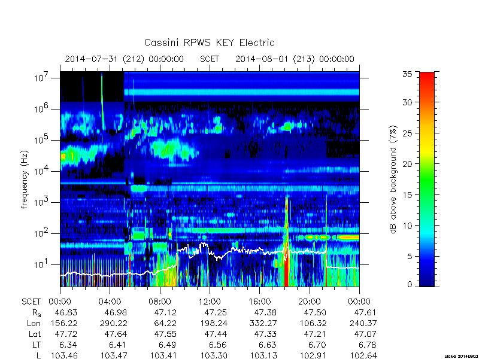Click the L-shell value "103.46"
The image size is (479, 359).
coord(64,355)
